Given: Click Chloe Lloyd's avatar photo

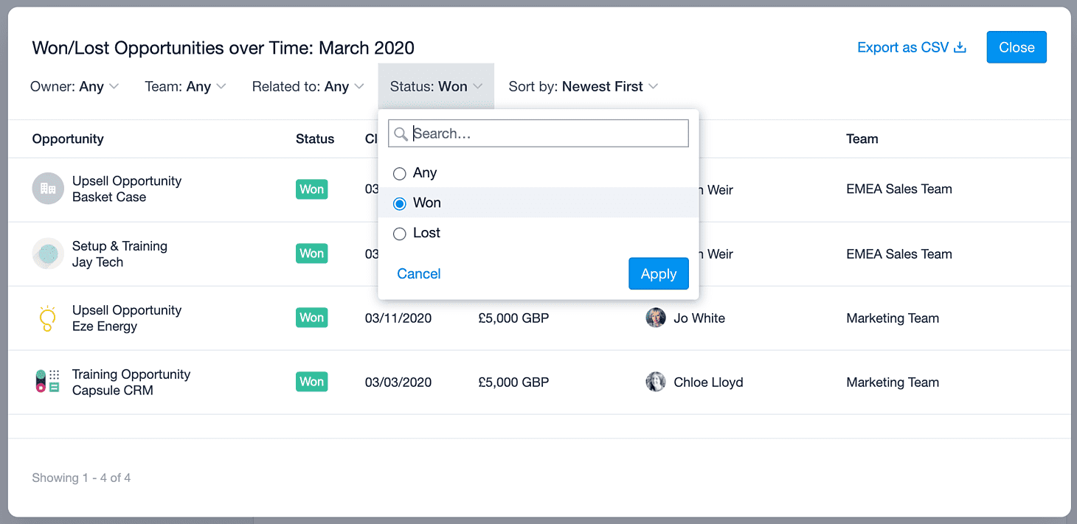Looking at the screenshot, I should click(x=655, y=382).
